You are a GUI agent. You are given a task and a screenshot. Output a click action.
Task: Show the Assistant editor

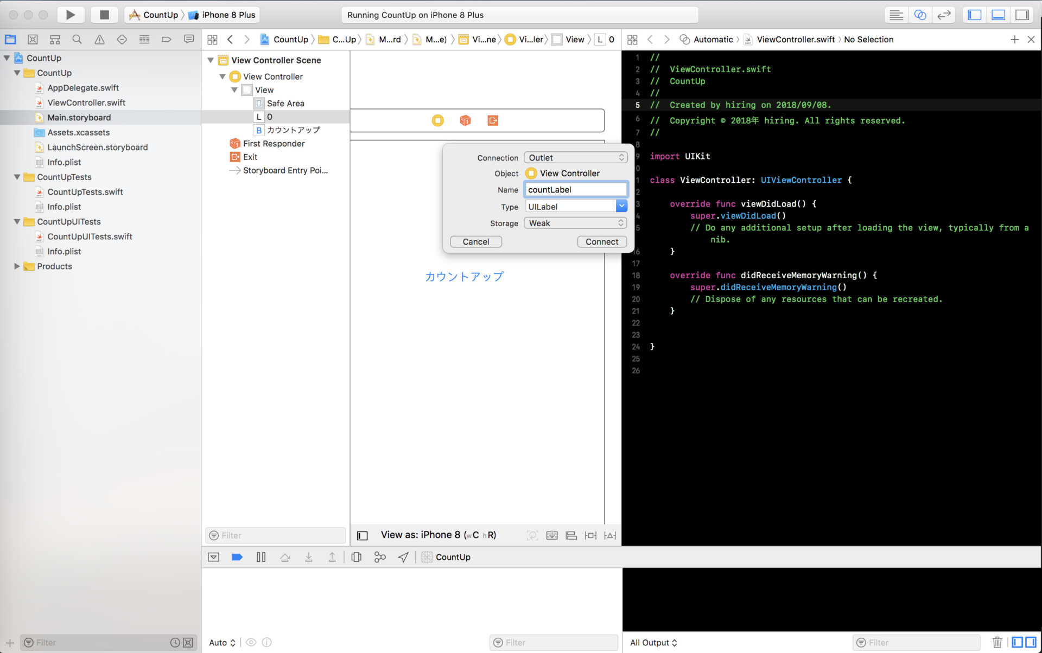920,15
